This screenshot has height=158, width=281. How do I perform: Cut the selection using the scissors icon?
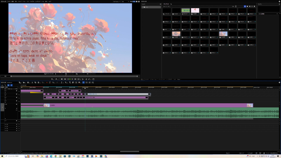pyautogui.click(x=32, y=83)
